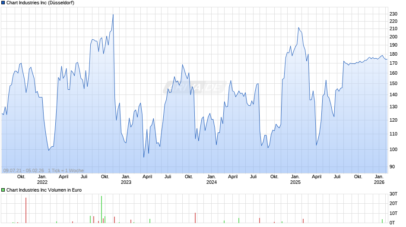This screenshot has height=227, width=406.
Task: Click the price peak near 210 in early 2025
Action: point(298,28)
